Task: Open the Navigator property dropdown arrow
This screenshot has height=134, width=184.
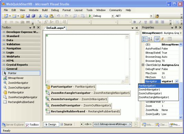Action: click(x=176, y=81)
